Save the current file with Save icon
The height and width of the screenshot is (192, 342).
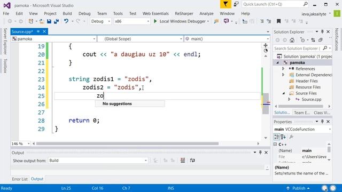(x=49, y=21)
